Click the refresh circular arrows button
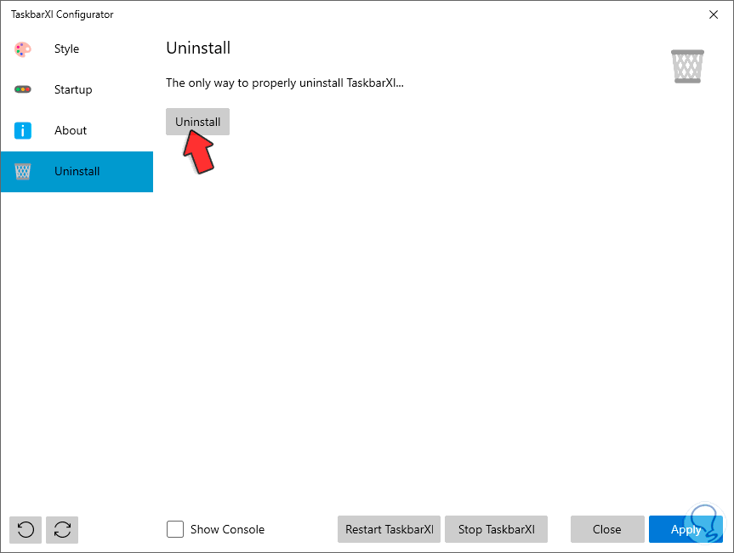Viewport: 734px width, 553px height. (x=62, y=529)
